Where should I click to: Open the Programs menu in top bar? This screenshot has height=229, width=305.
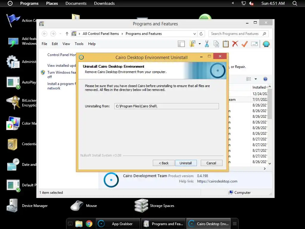[29, 3]
